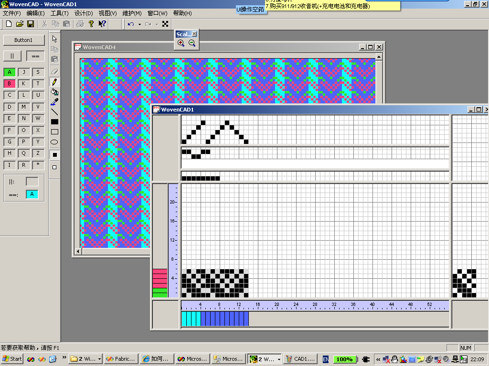Select the Ellipse shape tool

point(54,142)
